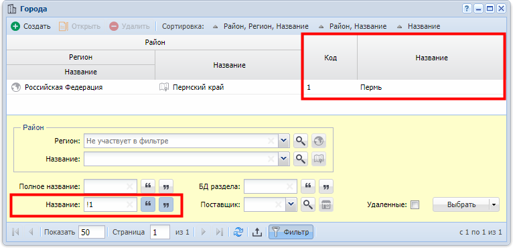This screenshot has height=248, width=513.
Task: Click the closing quote icon for Полное название
Action: (x=166, y=186)
